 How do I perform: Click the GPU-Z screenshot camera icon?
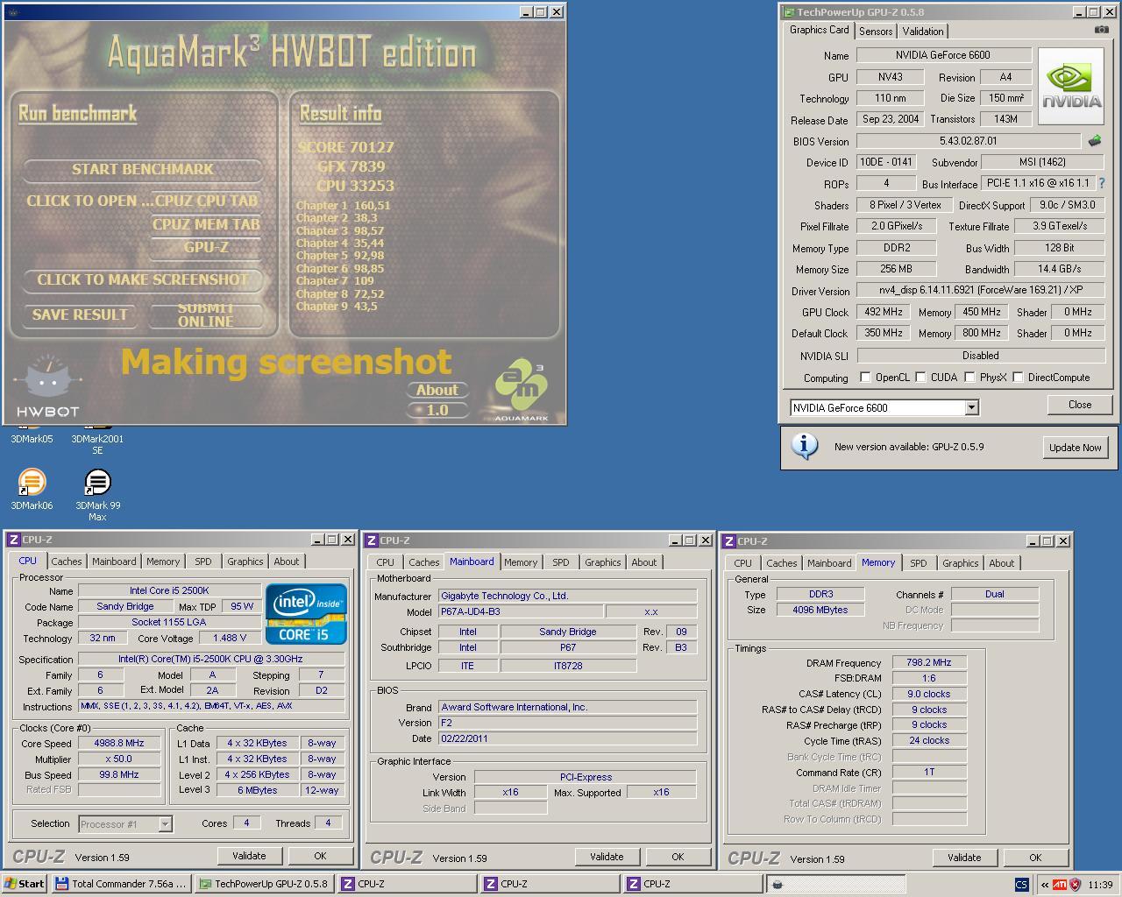point(1102,30)
